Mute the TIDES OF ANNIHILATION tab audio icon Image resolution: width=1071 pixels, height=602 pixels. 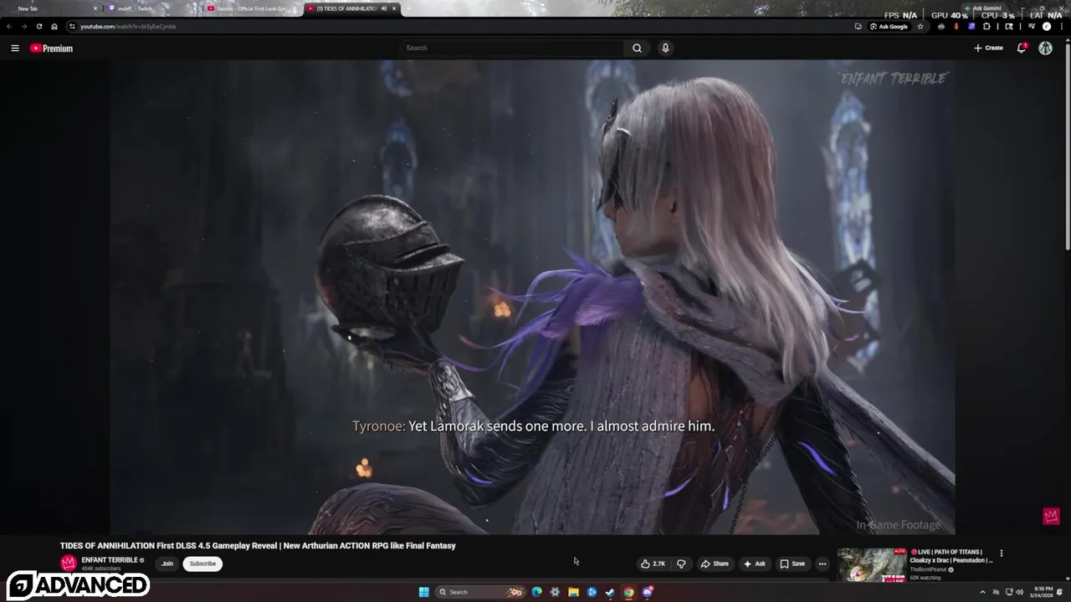point(384,8)
